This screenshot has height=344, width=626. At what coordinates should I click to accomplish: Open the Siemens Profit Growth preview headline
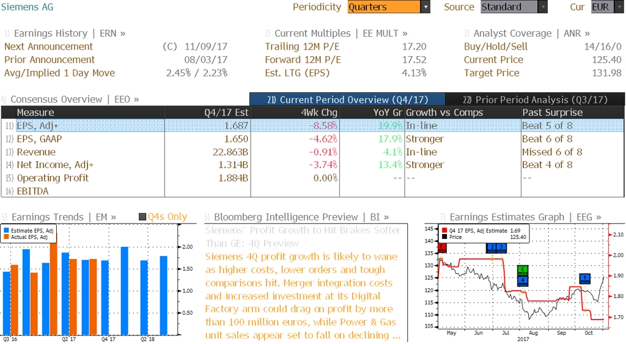303,236
